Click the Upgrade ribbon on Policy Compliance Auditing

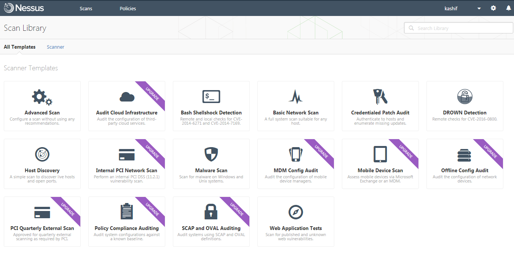click(152, 209)
